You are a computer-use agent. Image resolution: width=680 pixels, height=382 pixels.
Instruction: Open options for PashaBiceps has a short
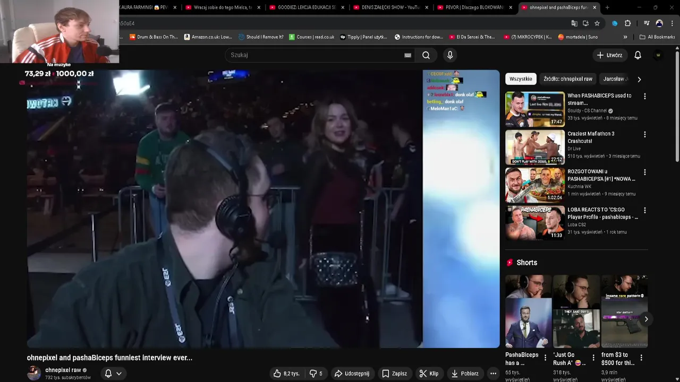click(545, 358)
